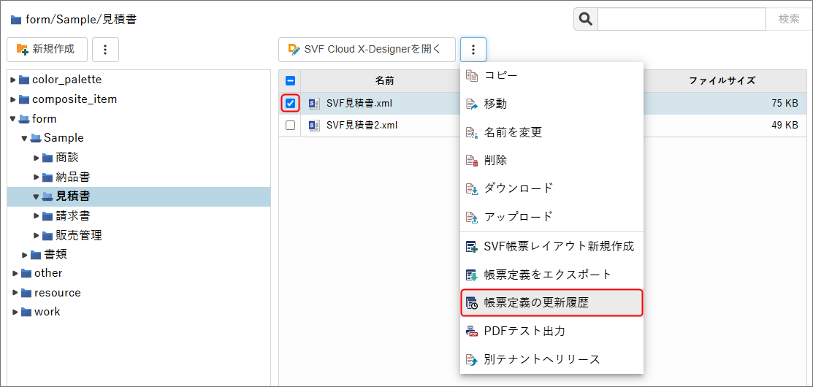
Task: Choose コピー from the menu
Action: (551, 76)
